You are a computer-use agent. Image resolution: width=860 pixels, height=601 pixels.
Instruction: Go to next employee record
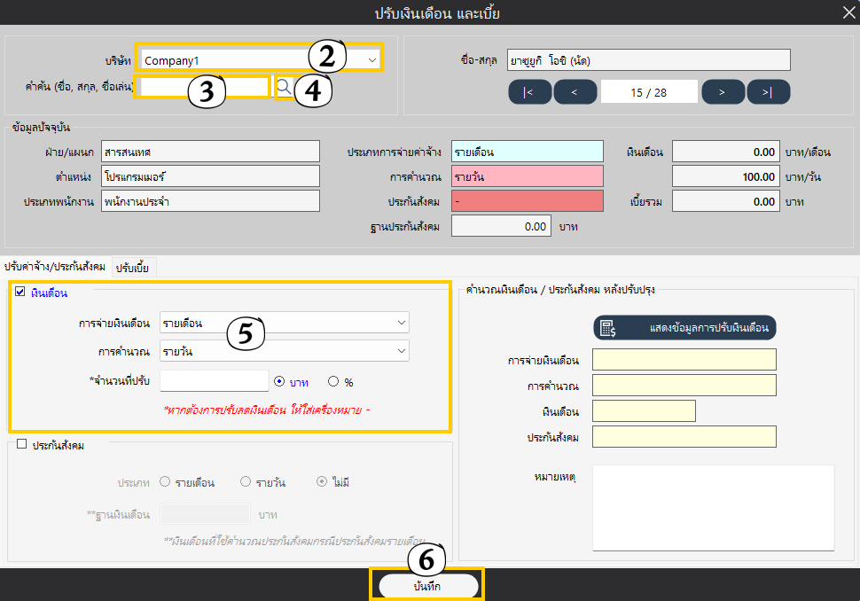coord(723,92)
